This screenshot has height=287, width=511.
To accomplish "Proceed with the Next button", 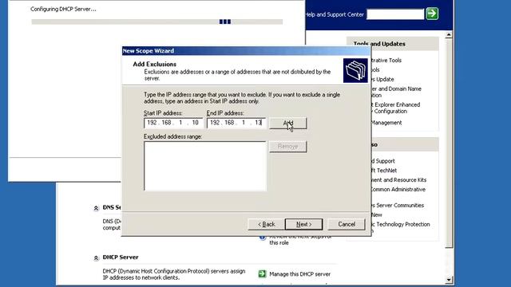I will [303, 224].
